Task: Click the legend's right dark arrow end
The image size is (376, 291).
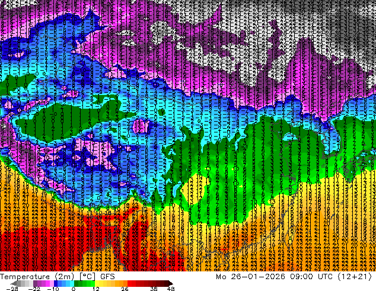Action: (x=170, y=283)
